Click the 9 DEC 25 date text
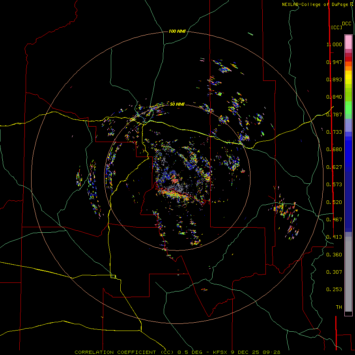The width and height of the screenshot is (355, 355). pos(245,352)
